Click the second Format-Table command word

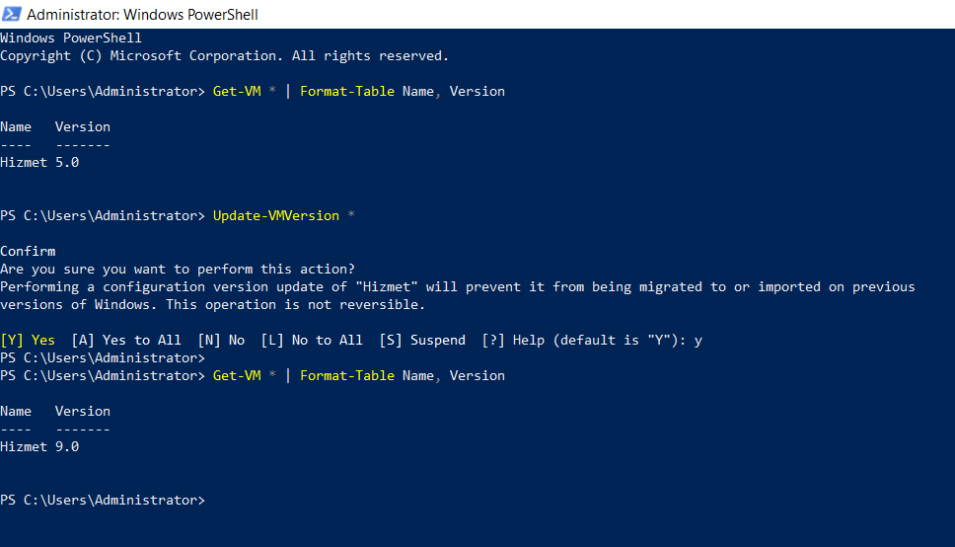pos(347,375)
